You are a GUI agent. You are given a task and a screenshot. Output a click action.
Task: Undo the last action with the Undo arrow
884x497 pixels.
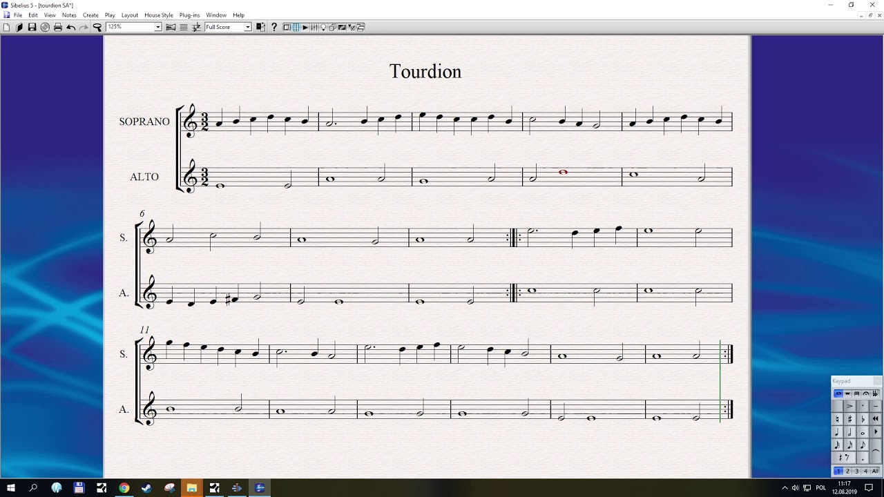[x=70, y=28]
